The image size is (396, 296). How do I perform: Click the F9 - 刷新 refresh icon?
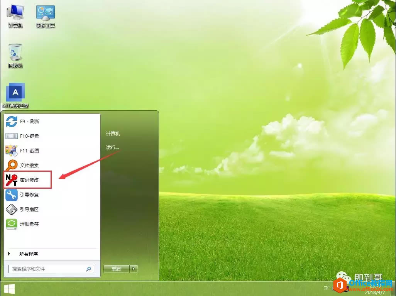11,122
